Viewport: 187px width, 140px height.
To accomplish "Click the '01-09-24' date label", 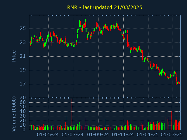I will (x=98, y=135).
